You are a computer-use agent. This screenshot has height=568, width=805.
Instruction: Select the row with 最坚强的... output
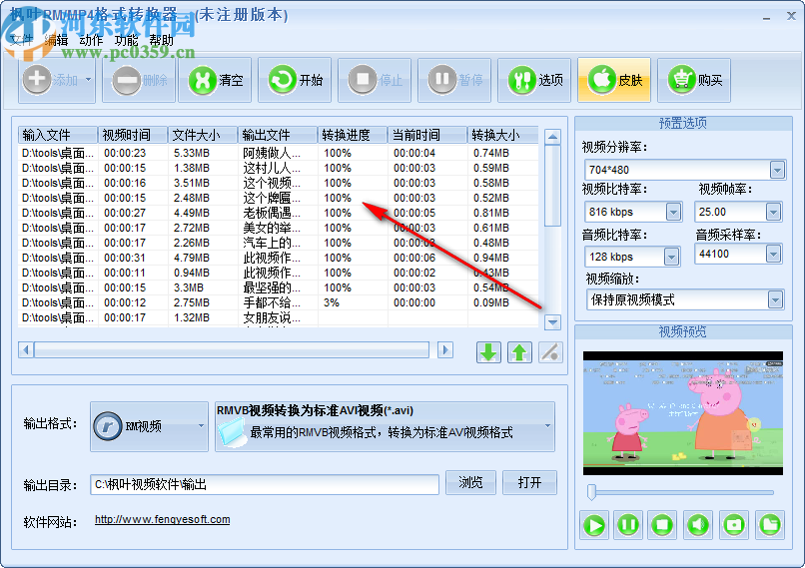[x=279, y=287]
